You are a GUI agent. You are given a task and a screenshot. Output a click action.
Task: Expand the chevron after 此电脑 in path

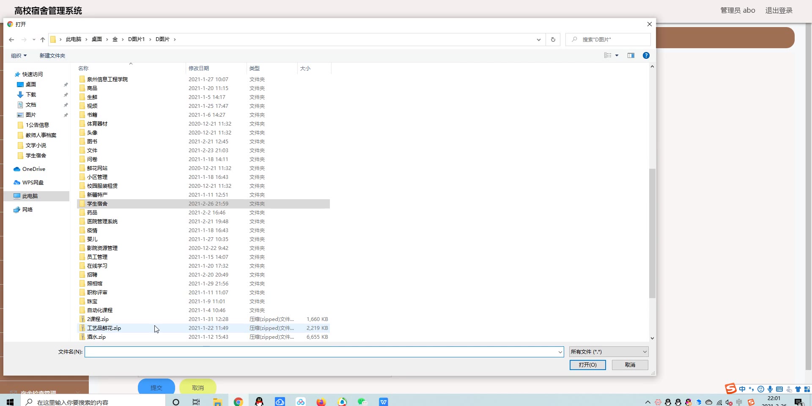click(86, 39)
